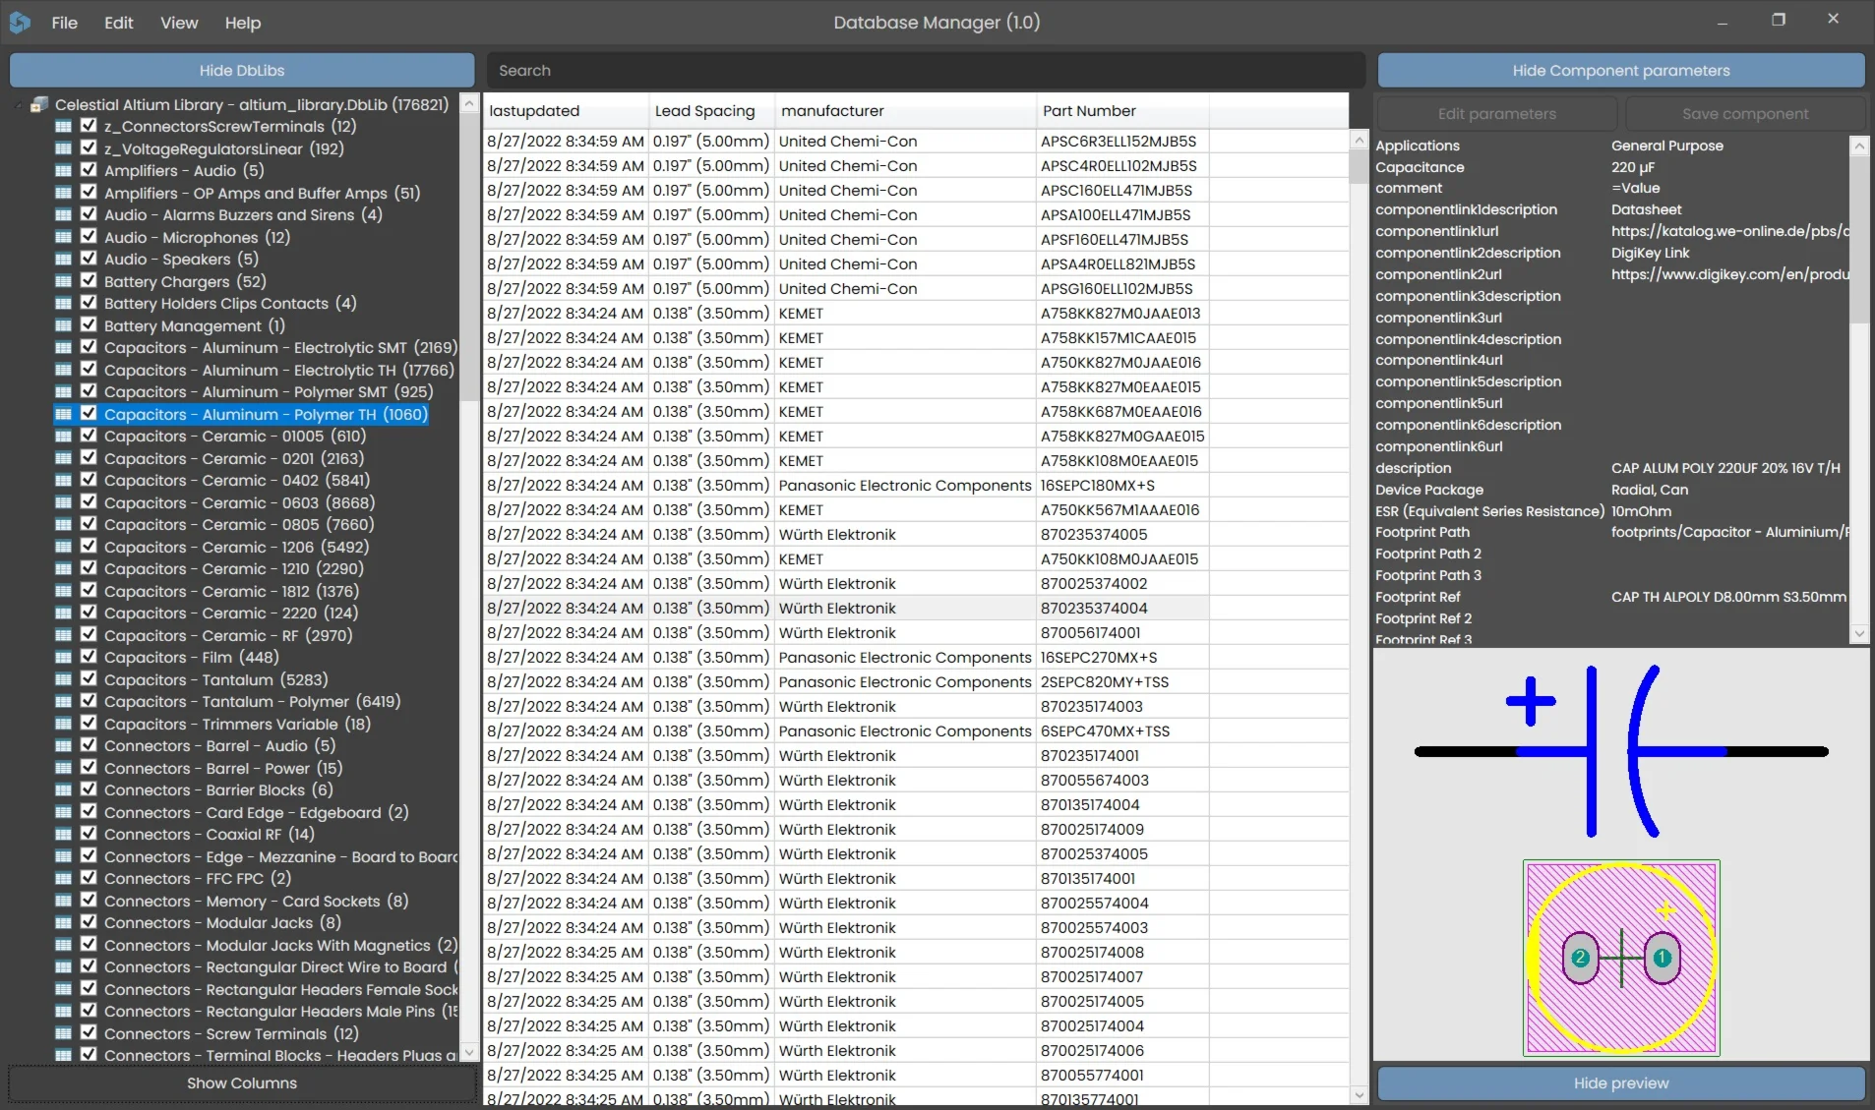
Task: Click the table icon beside Capacitors - Film
Action: coord(63,658)
